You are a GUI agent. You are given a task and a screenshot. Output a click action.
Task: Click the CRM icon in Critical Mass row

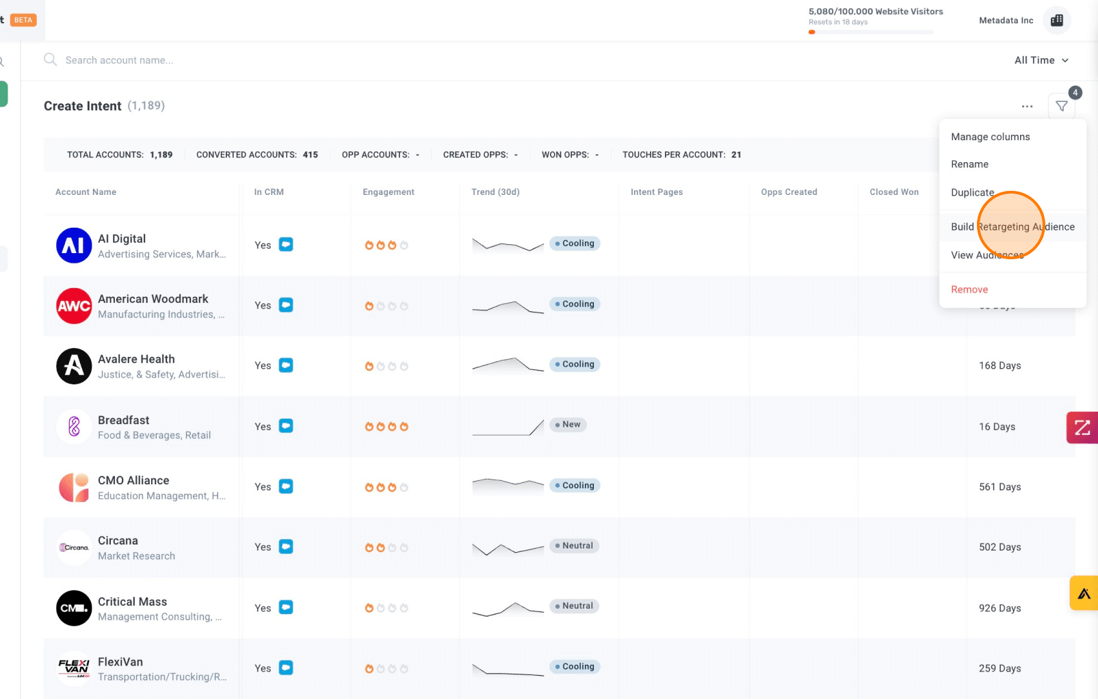(286, 607)
